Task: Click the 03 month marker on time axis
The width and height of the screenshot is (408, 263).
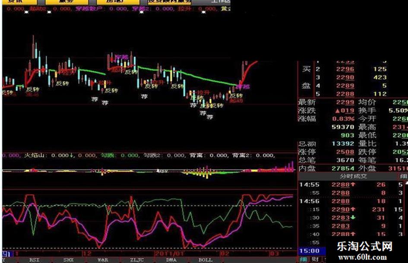Action: point(274,253)
